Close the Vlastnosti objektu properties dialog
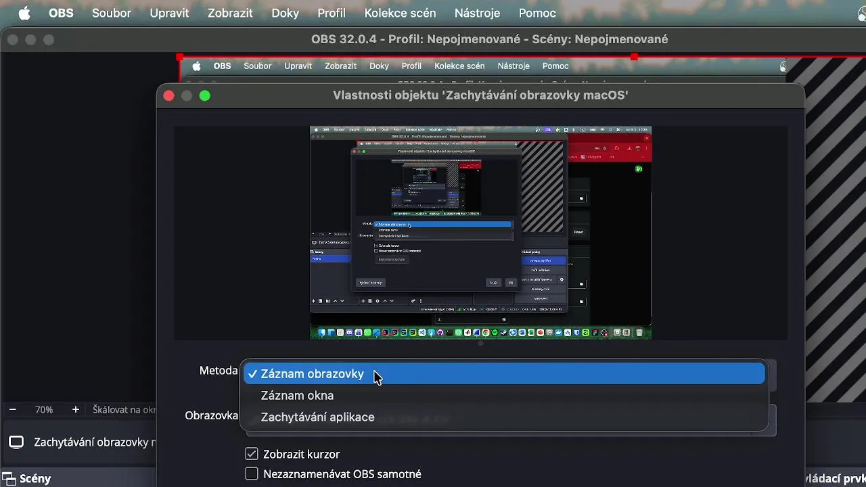This screenshot has width=866, height=487. [x=169, y=96]
